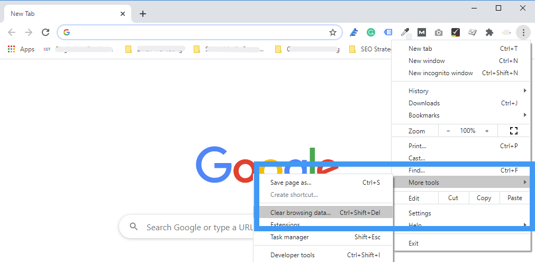
Task: Click the eyedropper color picker extension
Action: coord(405,32)
